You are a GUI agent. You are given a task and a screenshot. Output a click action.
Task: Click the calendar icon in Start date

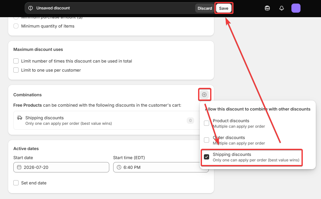pyautogui.click(x=19, y=167)
